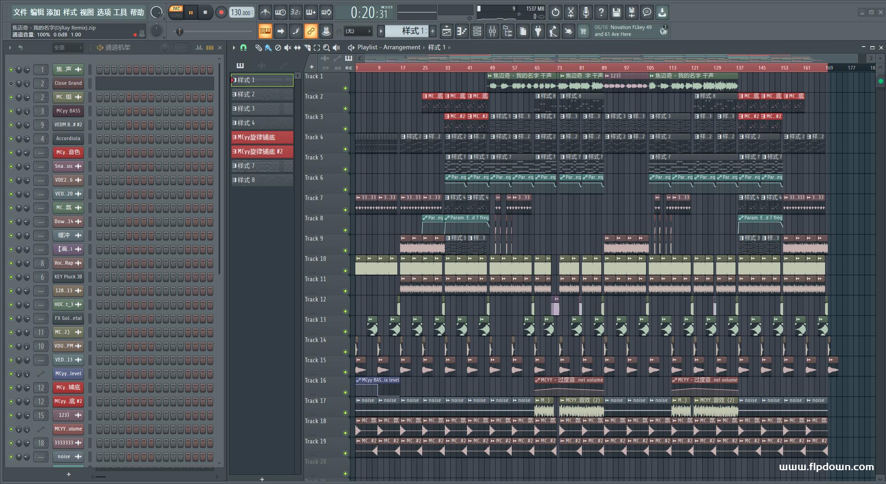Image resolution: width=886 pixels, height=484 pixels.
Task: Select the playlist Mute tool
Action: click(x=287, y=47)
